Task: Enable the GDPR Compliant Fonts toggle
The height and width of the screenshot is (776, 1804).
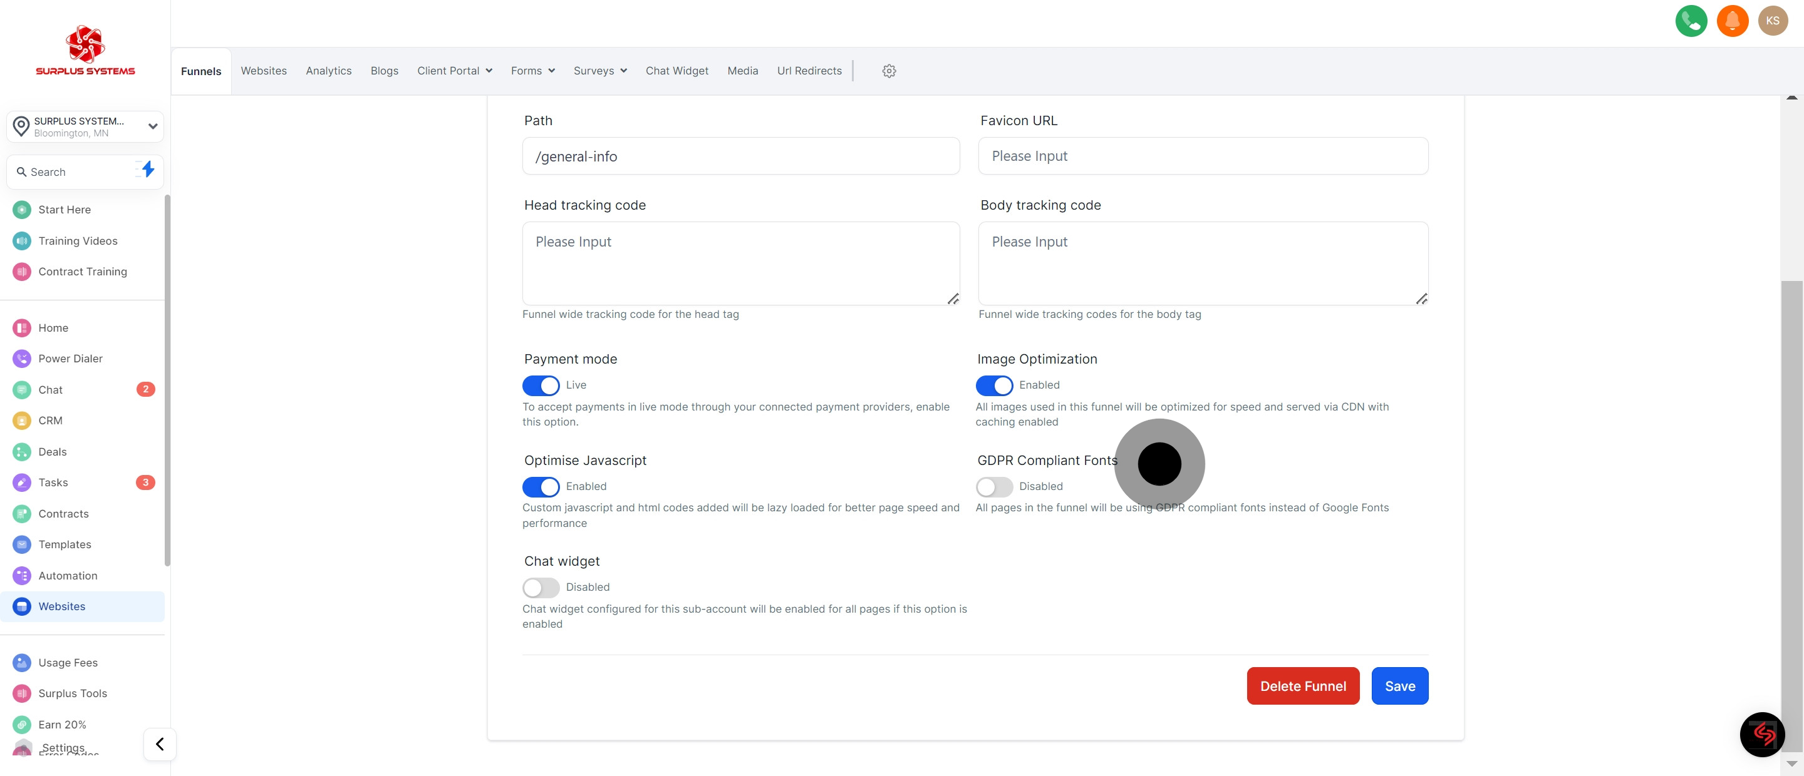Action: tap(993, 486)
